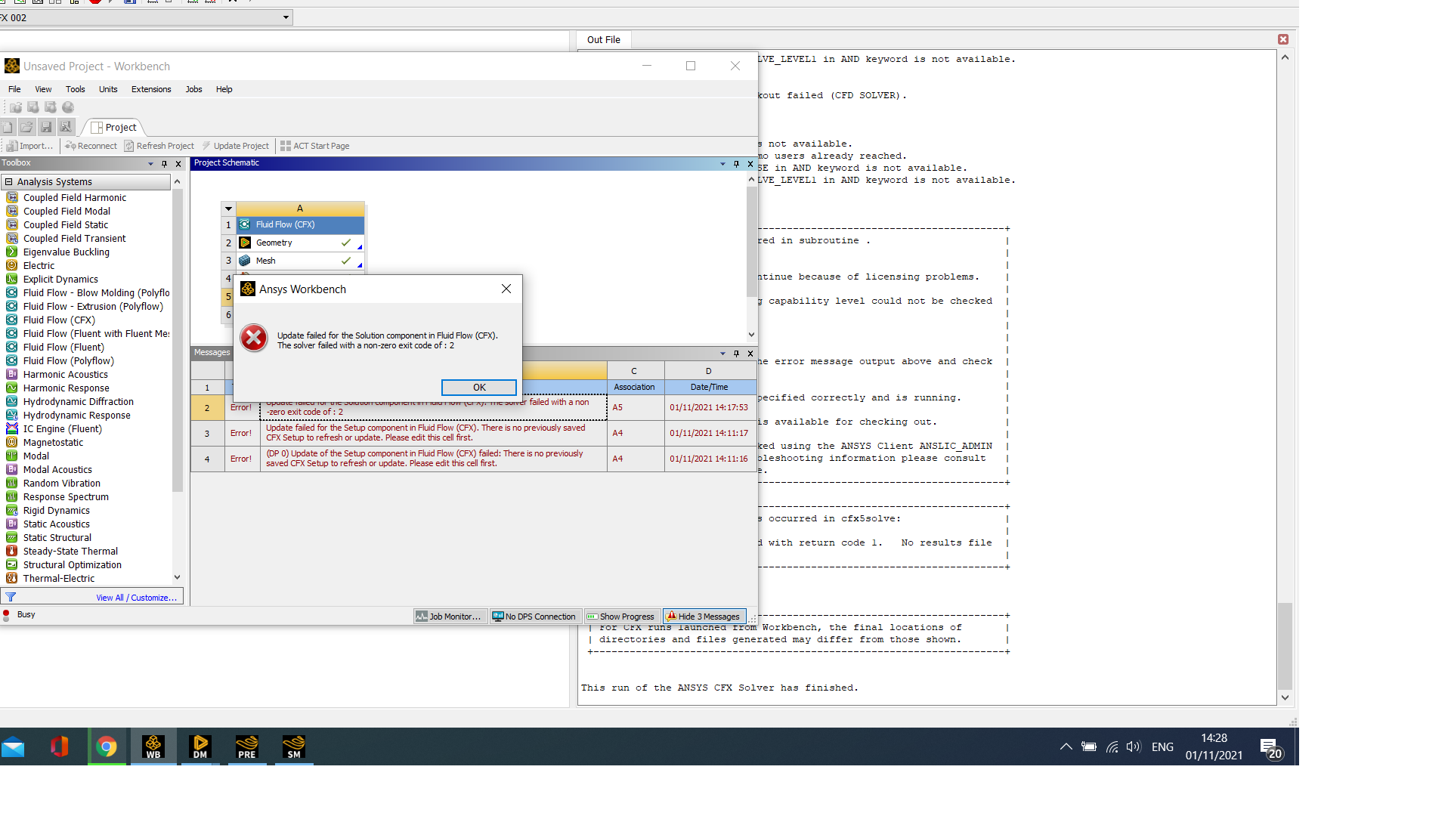Close the Out File panel with red X

pyautogui.click(x=1283, y=39)
